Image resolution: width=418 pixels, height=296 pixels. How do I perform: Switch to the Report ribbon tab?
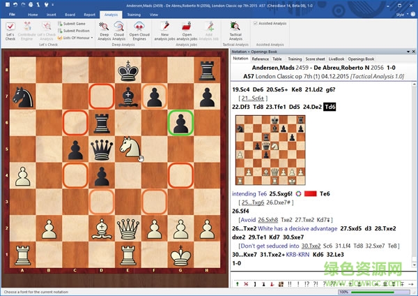(89, 15)
